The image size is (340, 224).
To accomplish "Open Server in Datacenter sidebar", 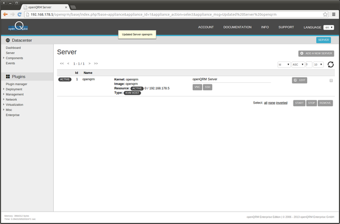I will coord(10,53).
